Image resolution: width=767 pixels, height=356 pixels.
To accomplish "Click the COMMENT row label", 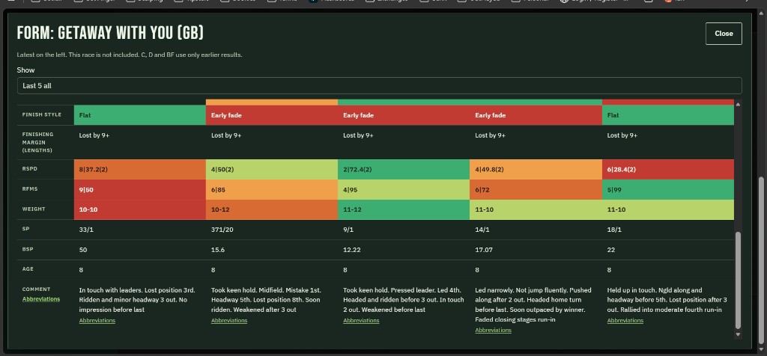I will point(36,289).
